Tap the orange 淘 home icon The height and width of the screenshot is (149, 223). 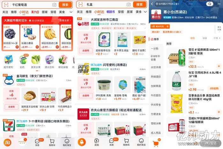[7, 142]
